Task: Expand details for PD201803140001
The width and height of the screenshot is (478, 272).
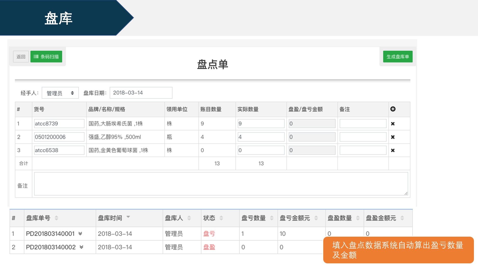Action: 80,233
